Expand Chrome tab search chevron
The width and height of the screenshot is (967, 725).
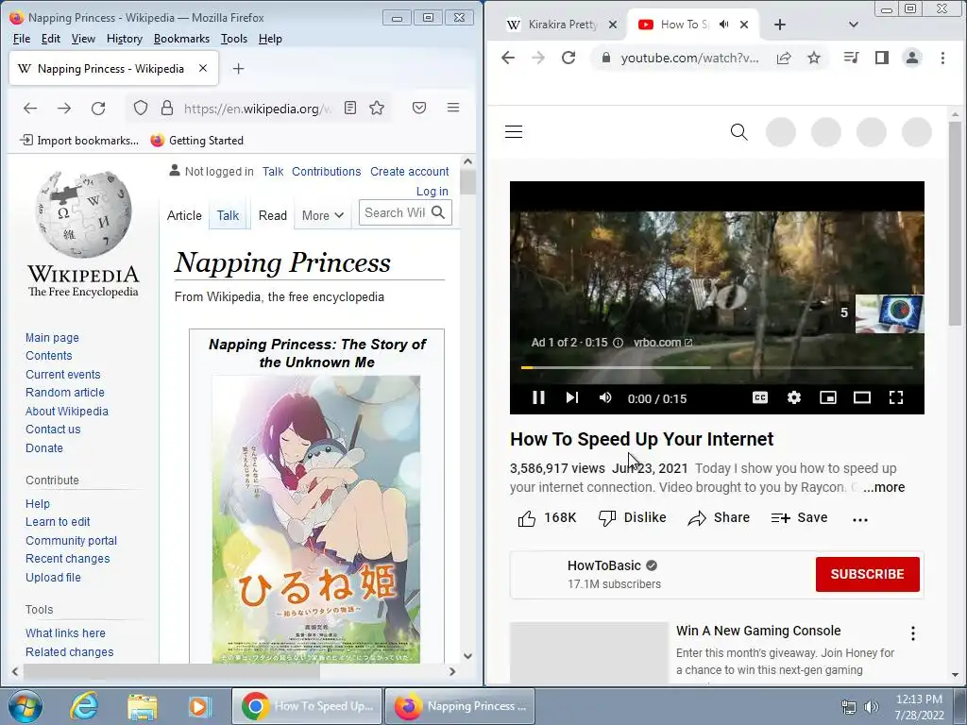[854, 25]
